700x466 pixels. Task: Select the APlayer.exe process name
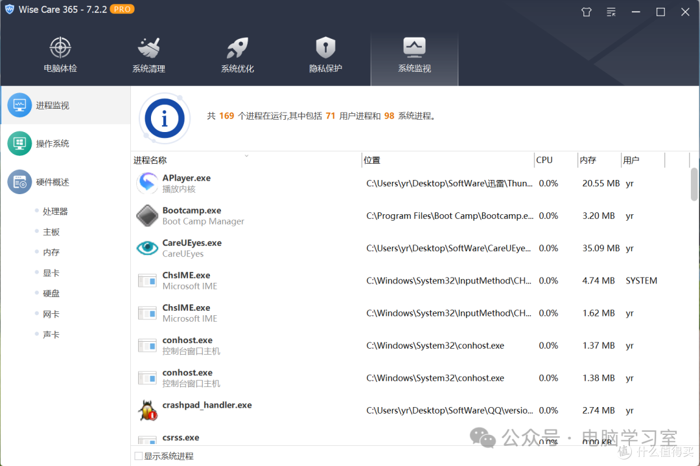click(187, 178)
